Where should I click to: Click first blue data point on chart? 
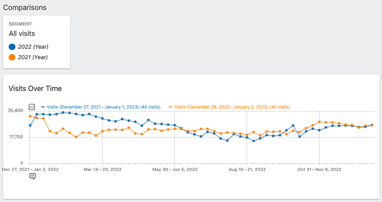point(30,126)
